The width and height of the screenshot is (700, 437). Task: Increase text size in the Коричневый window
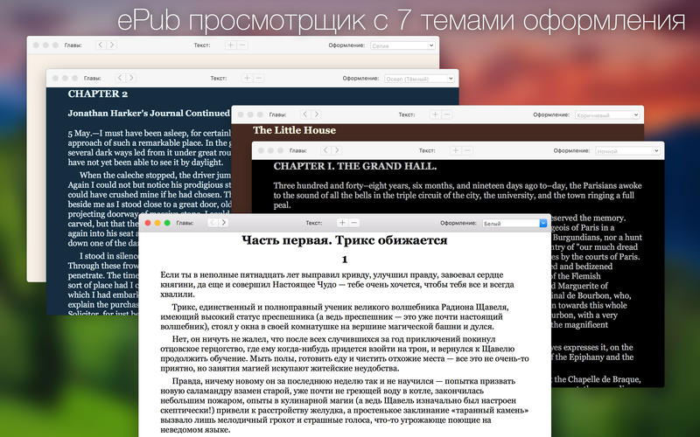435,114
